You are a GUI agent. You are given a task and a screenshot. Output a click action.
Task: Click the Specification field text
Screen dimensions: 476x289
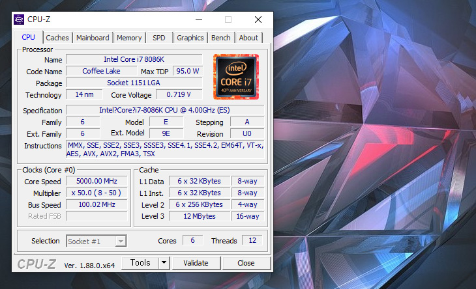tap(165, 110)
